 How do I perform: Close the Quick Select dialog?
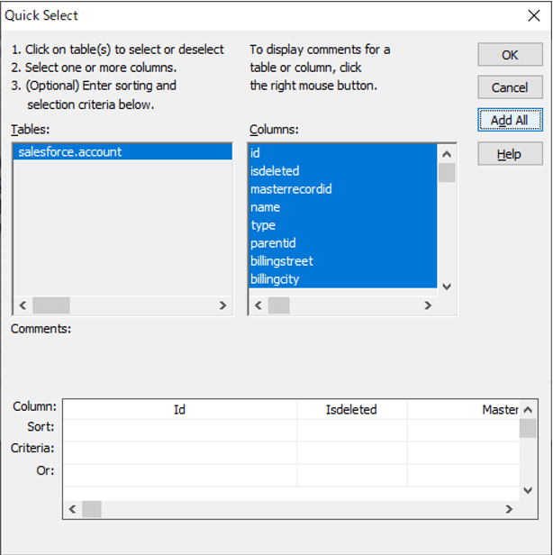(533, 15)
